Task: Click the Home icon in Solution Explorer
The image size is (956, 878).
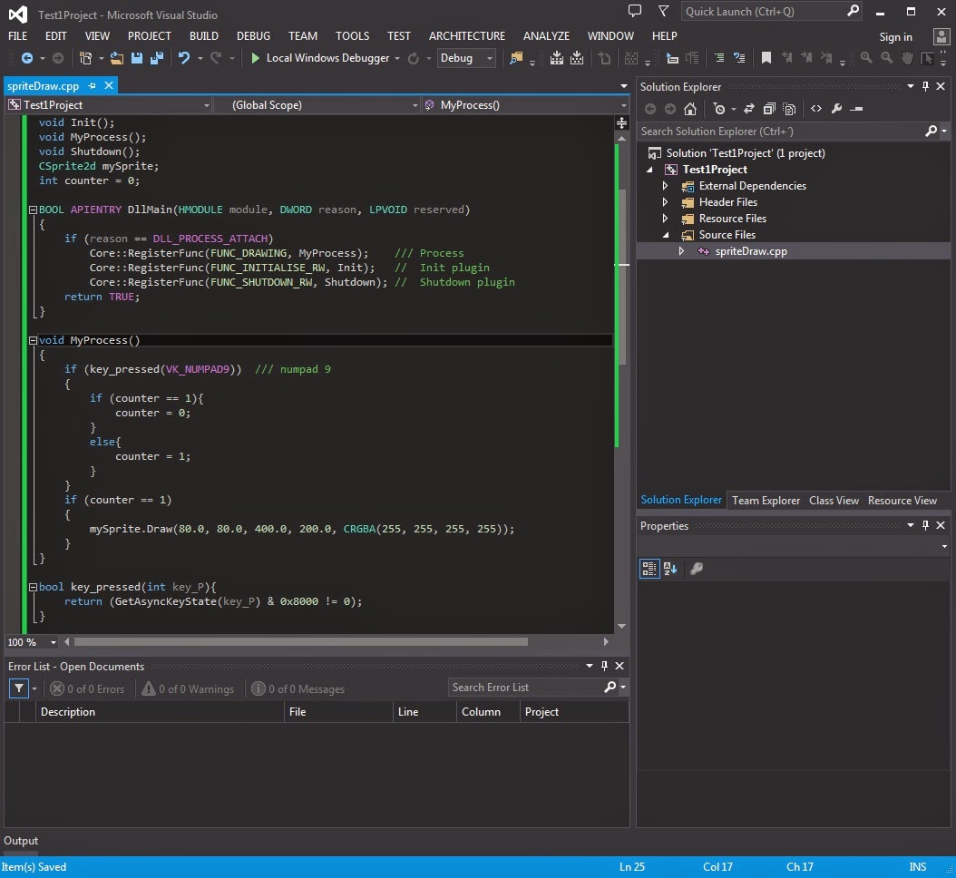Action: point(690,109)
